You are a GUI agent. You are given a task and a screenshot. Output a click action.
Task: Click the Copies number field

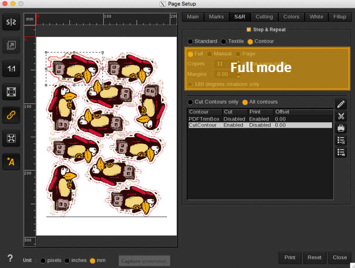(x=225, y=64)
